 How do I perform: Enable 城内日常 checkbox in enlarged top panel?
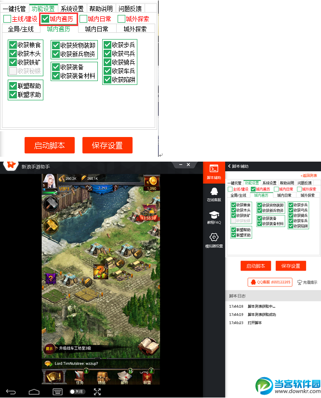point(83,19)
